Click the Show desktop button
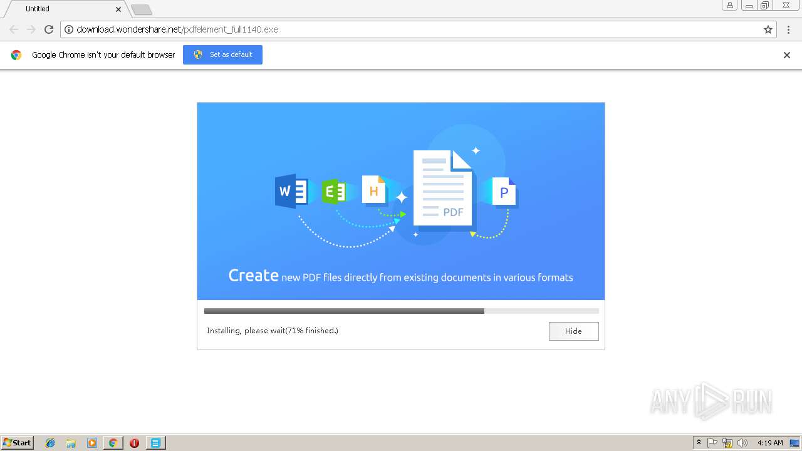The image size is (802, 451). [795, 443]
